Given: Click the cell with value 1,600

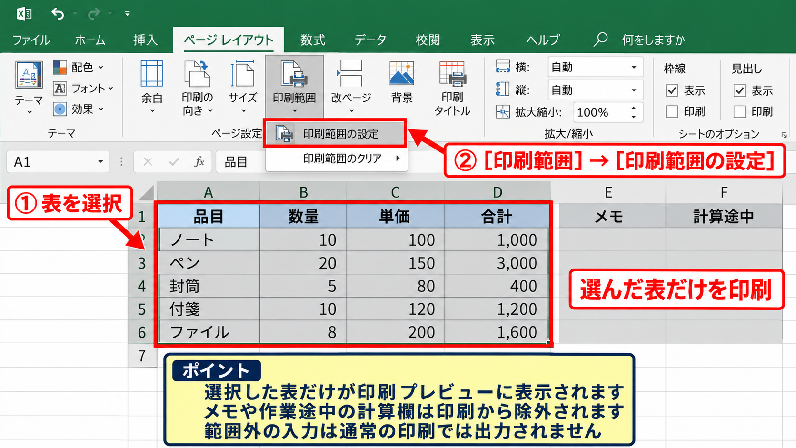Looking at the screenshot, I should (x=497, y=332).
